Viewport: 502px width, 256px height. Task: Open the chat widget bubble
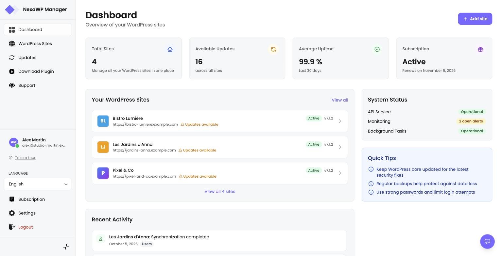[x=487, y=242]
